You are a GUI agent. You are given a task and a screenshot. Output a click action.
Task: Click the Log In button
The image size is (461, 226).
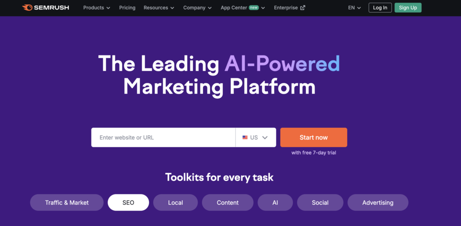click(380, 8)
